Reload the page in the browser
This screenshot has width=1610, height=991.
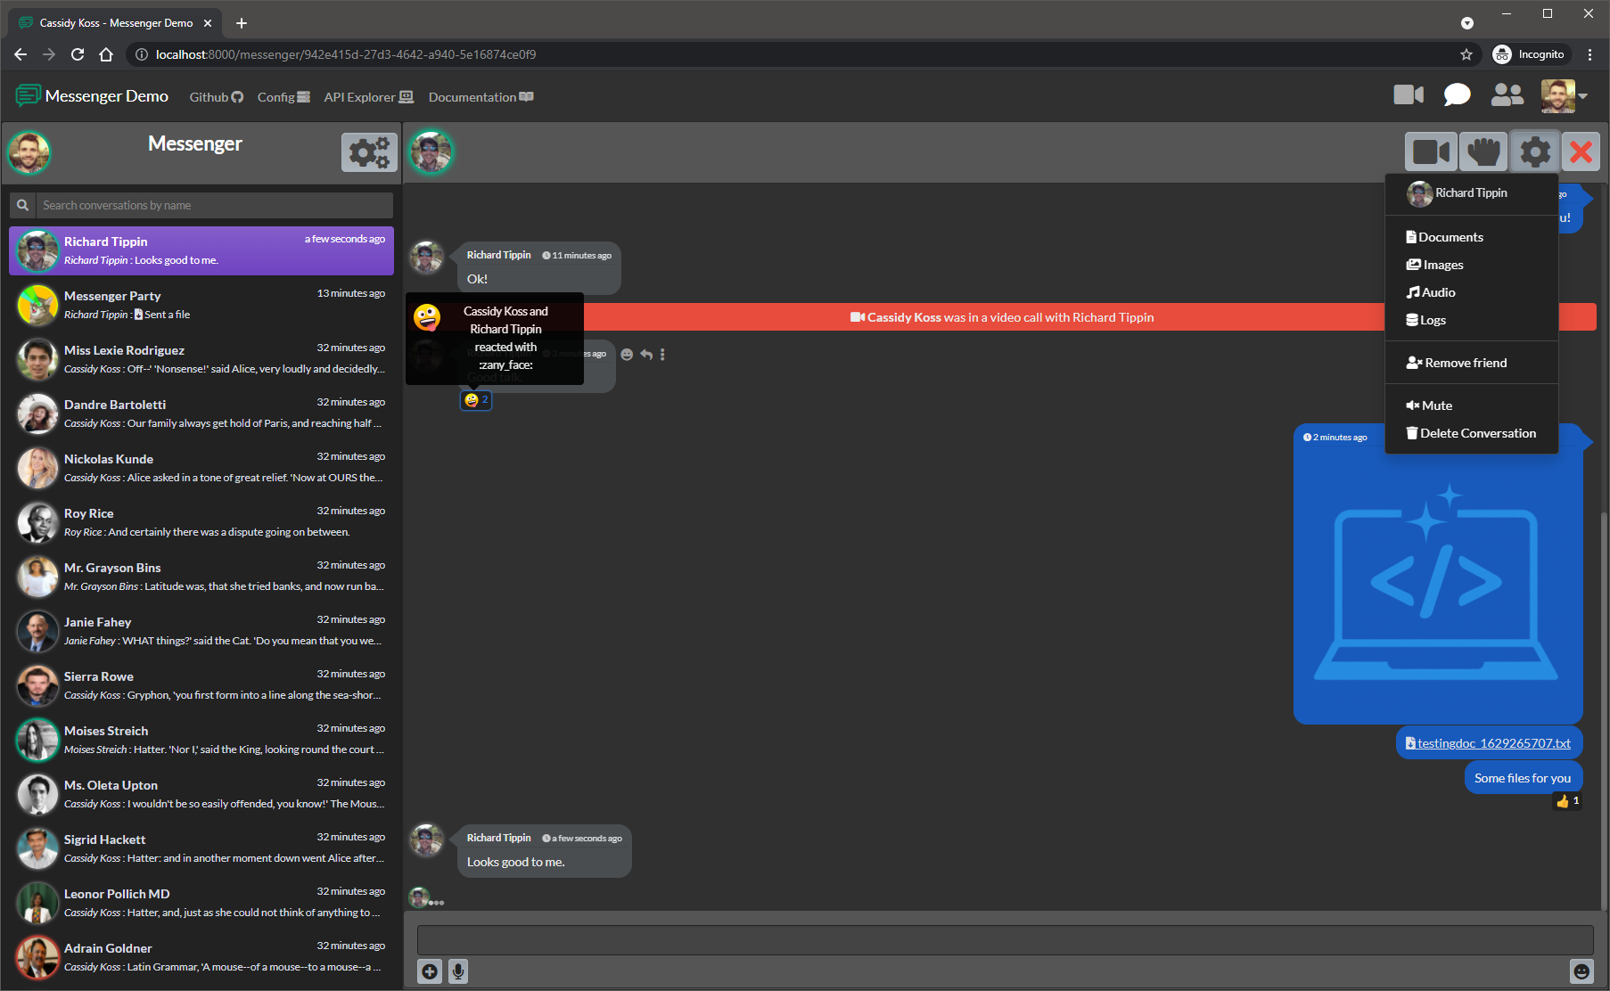pyautogui.click(x=78, y=54)
